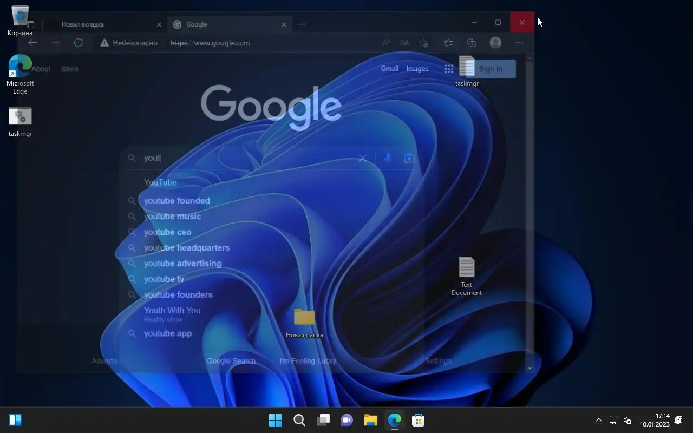The width and height of the screenshot is (693, 433).
Task: Open the Collections icon
Action: [472, 43]
